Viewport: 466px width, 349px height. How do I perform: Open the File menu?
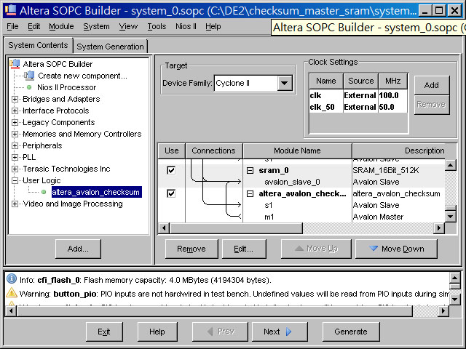[12, 27]
